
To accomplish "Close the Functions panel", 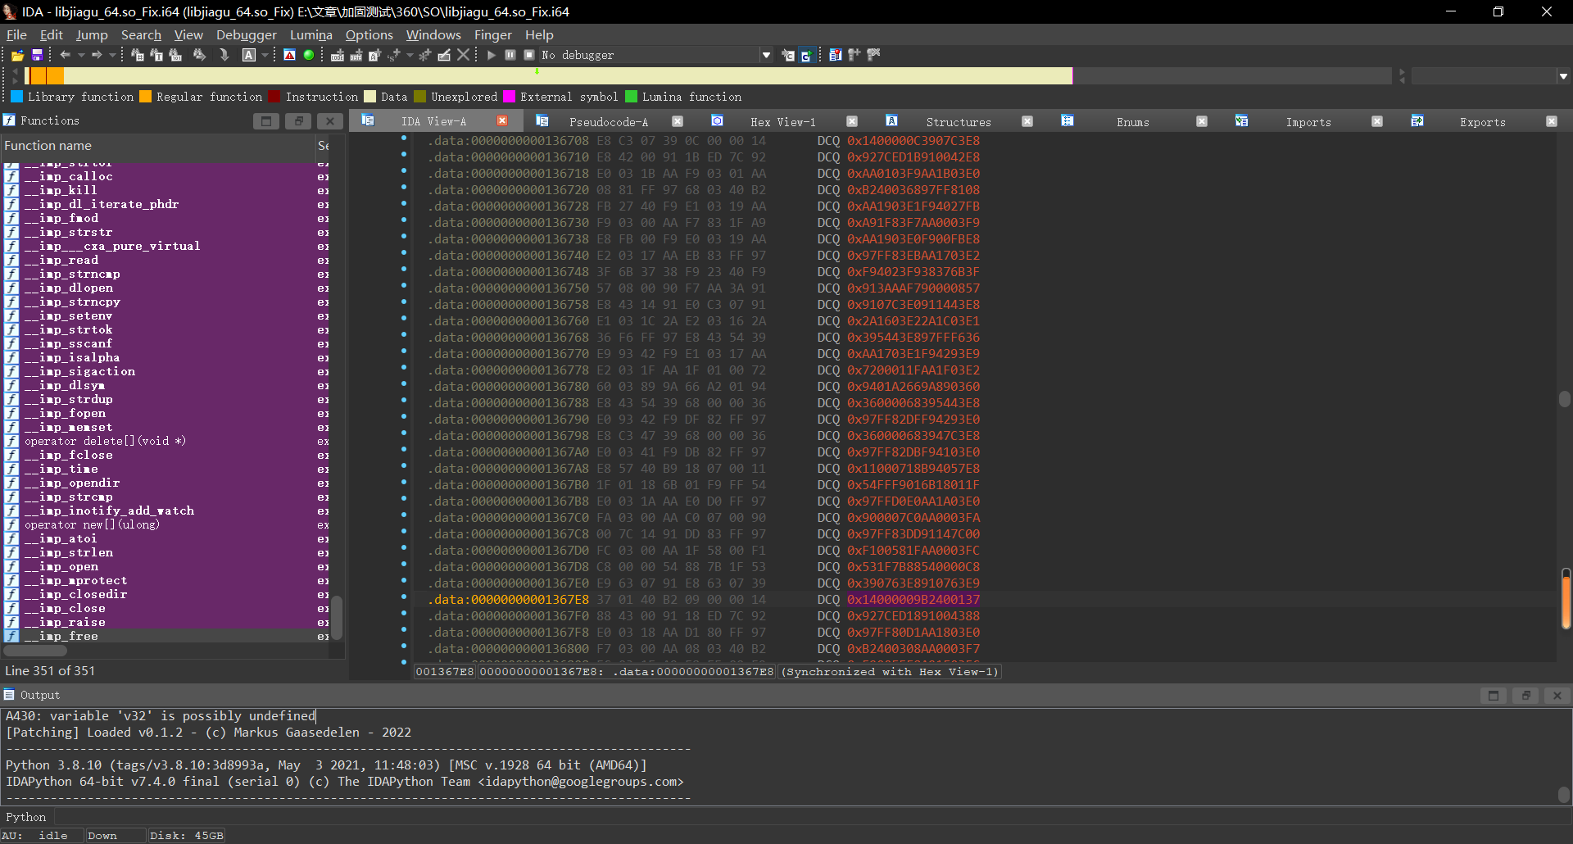I will point(329,121).
